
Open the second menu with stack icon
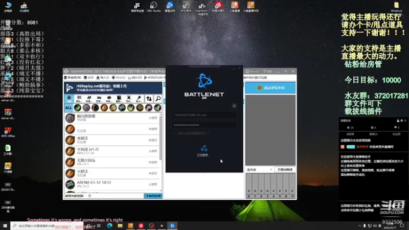(x=88, y=78)
